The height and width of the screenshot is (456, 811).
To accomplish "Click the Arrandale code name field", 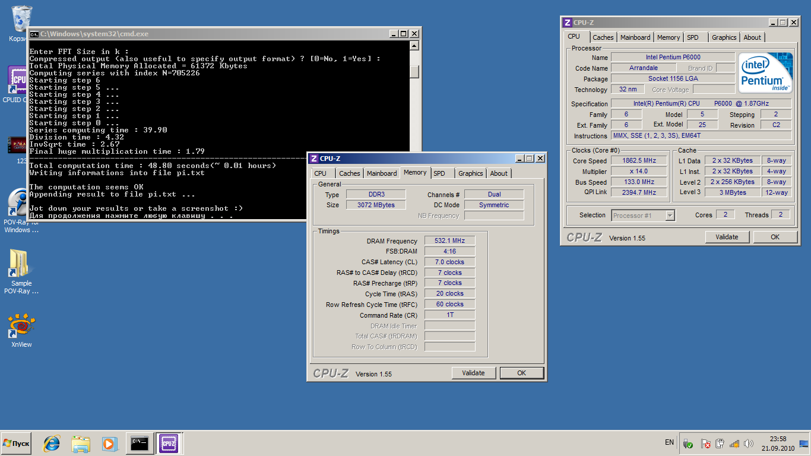I will tap(644, 68).
